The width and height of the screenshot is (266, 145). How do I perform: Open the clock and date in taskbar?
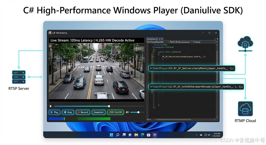pos(217,135)
